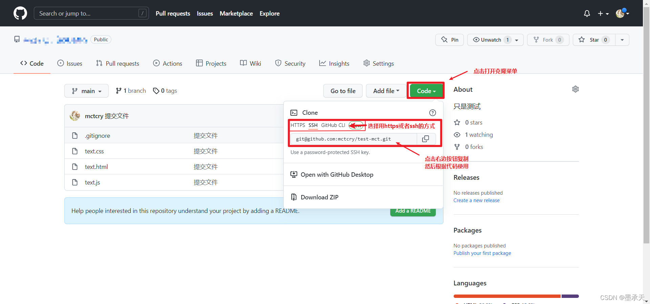This screenshot has width=650, height=304.
Task: Open the user avatar menu
Action: pyautogui.click(x=622, y=13)
